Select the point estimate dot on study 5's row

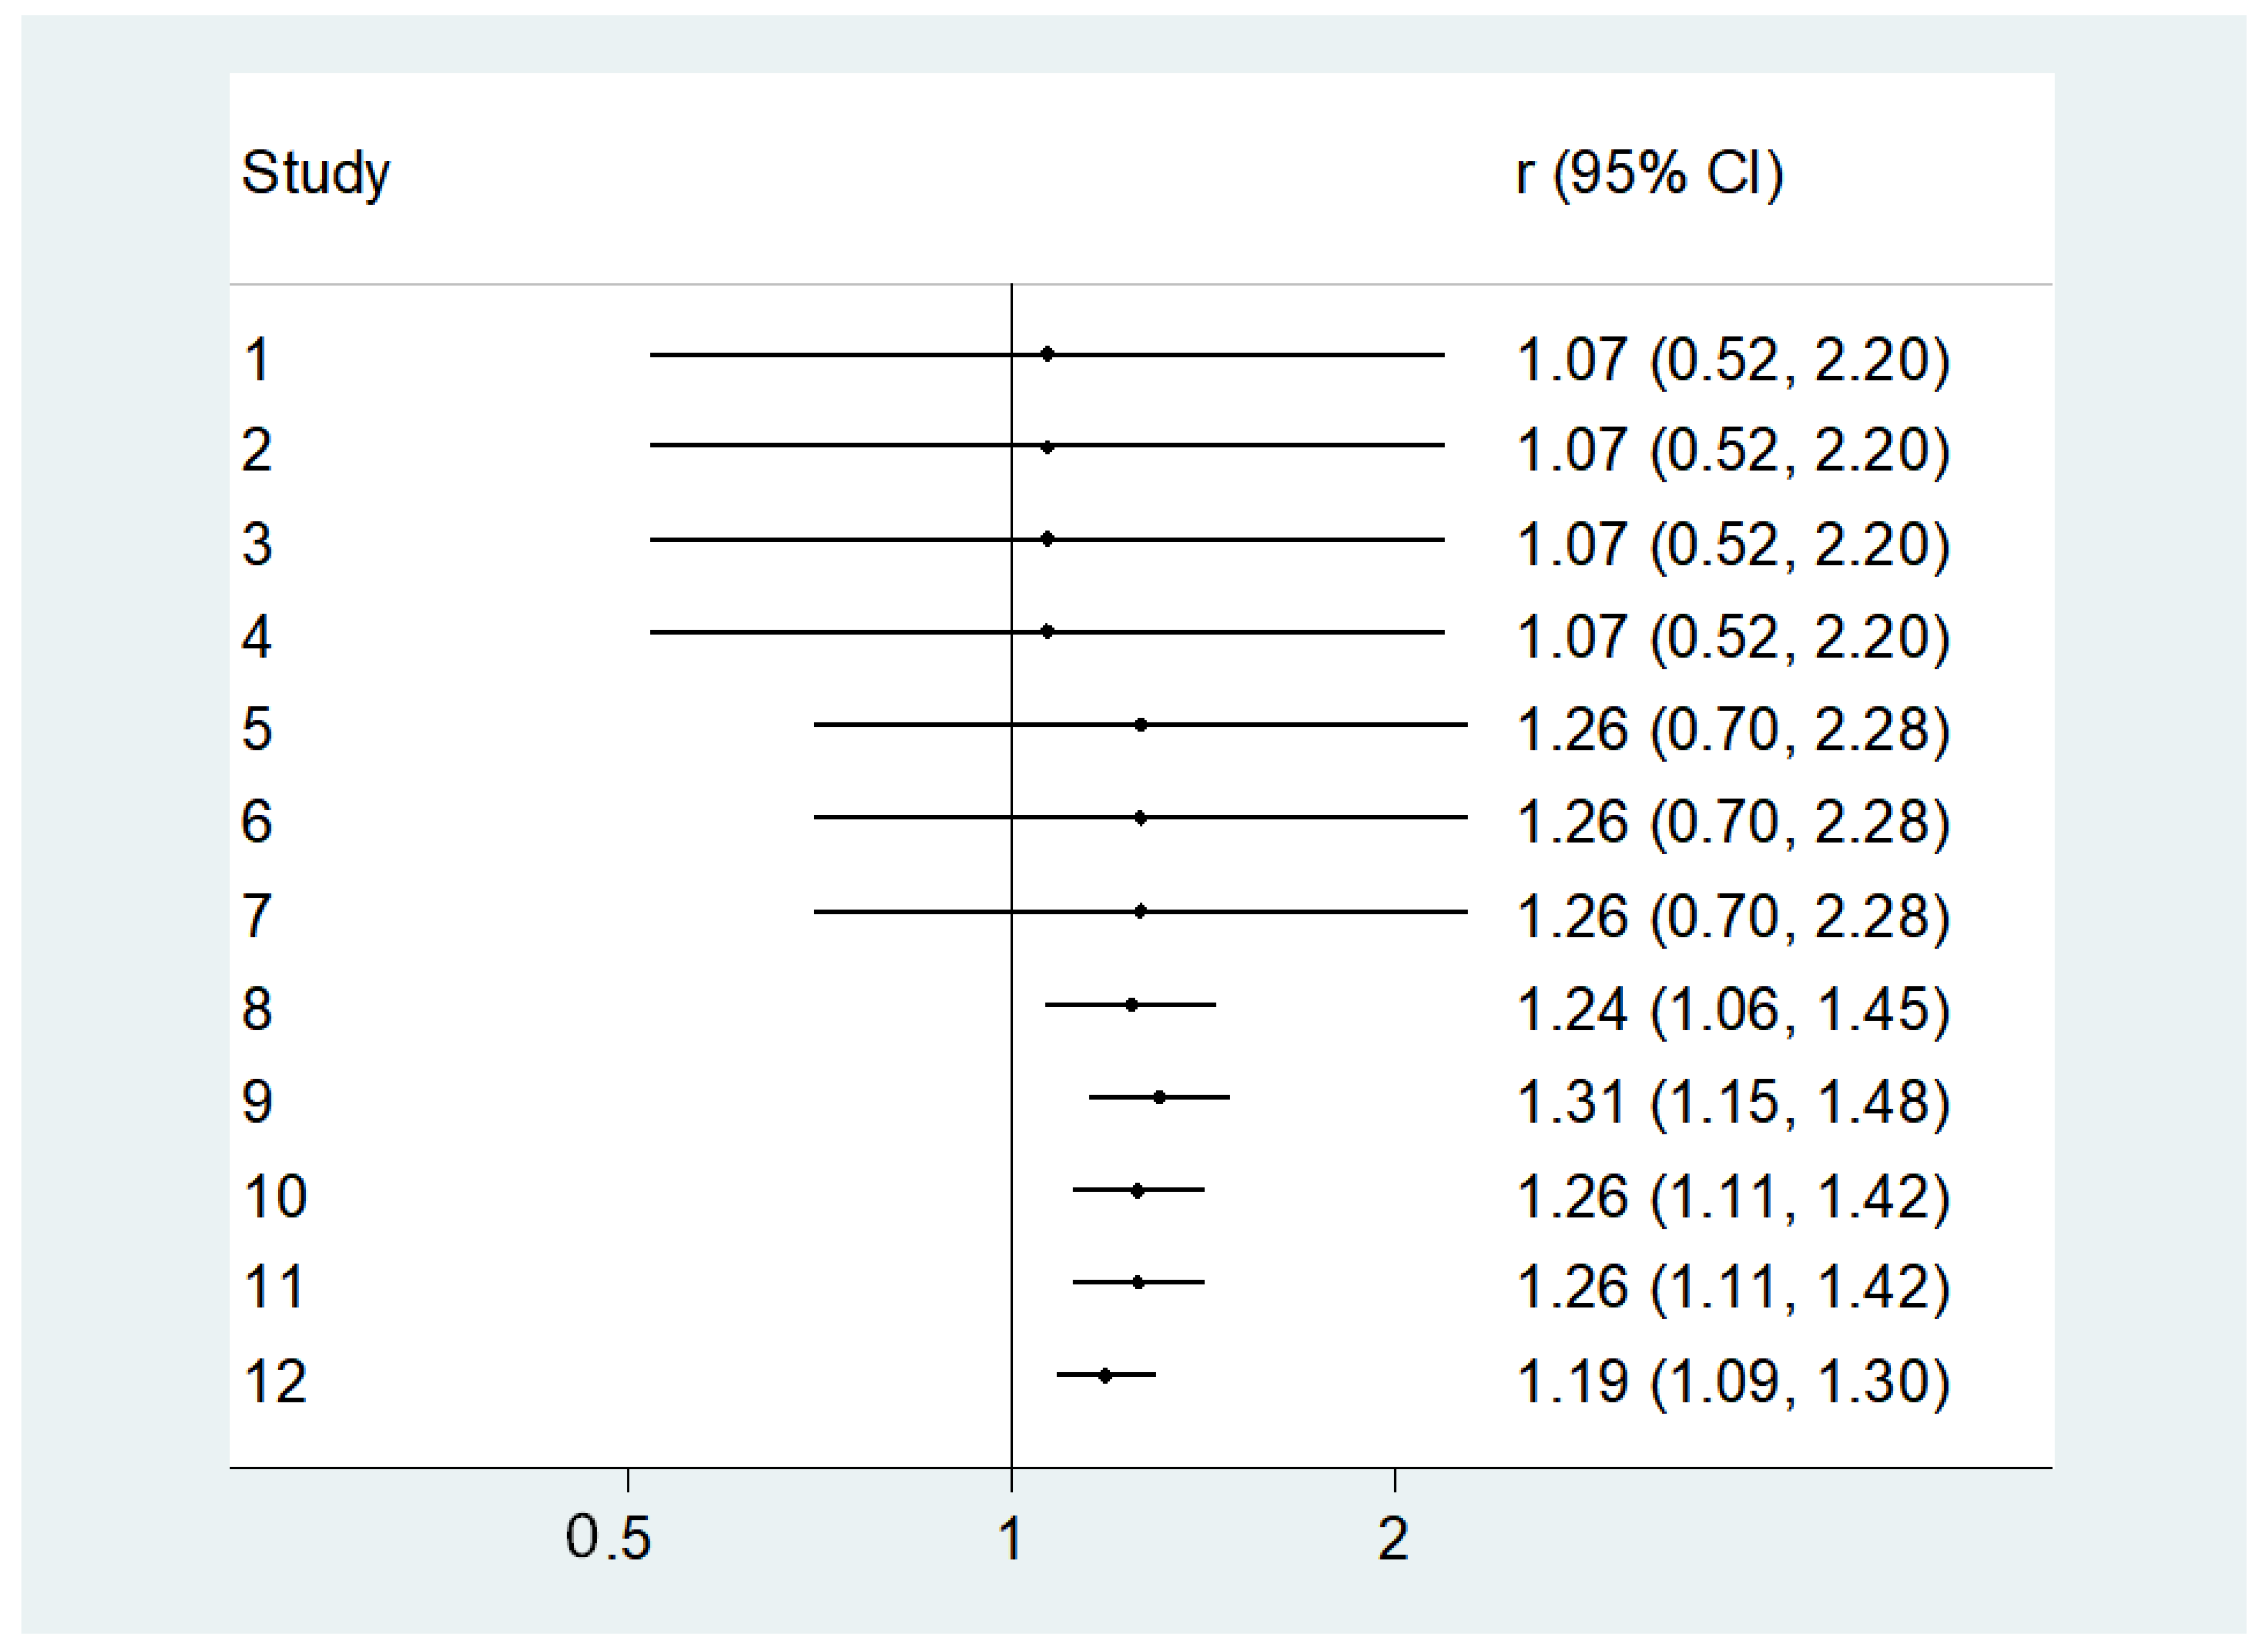pyautogui.click(x=1141, y=725)
